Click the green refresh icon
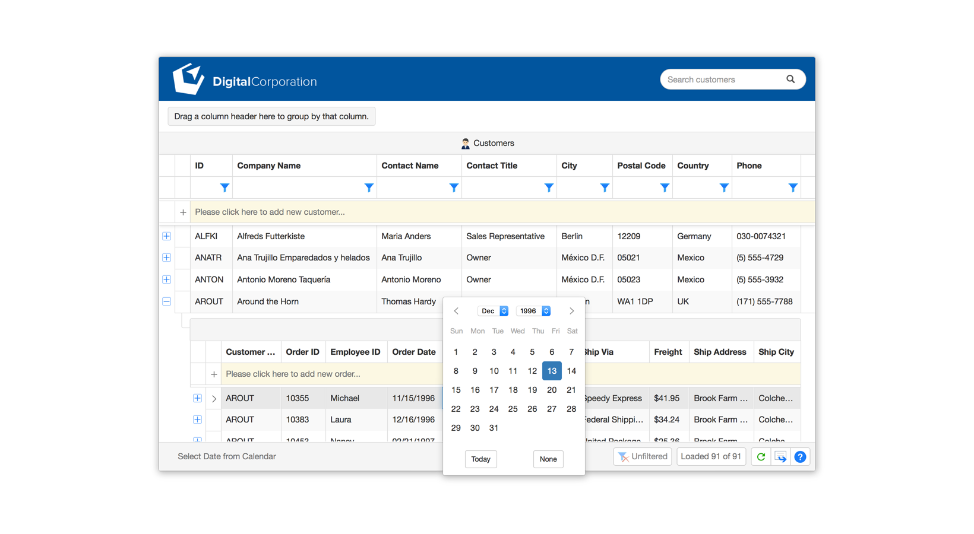Image resolution: width=974 pixels, height=534 pixels. point(761,456)
